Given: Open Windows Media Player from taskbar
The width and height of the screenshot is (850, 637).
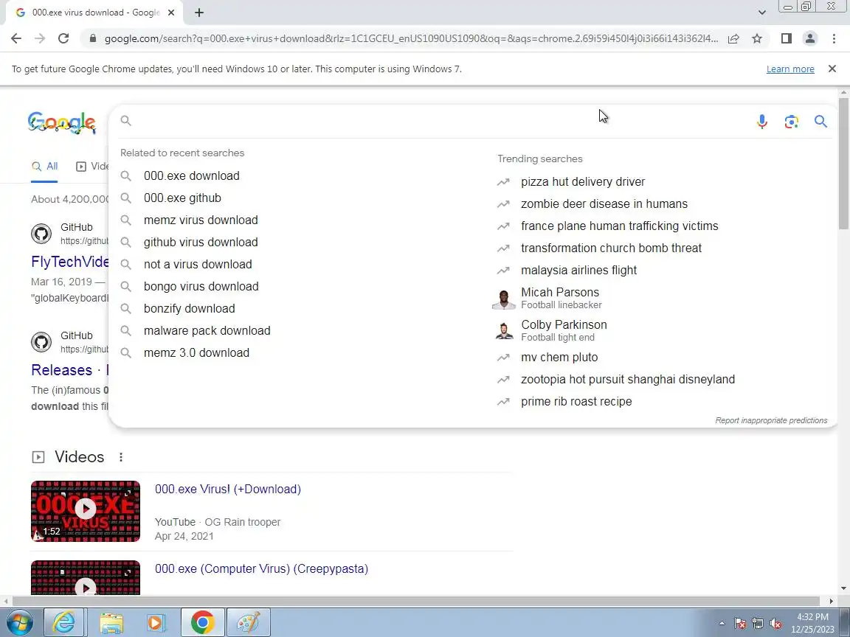Looking at the screenshot, I should click(156, 622).
